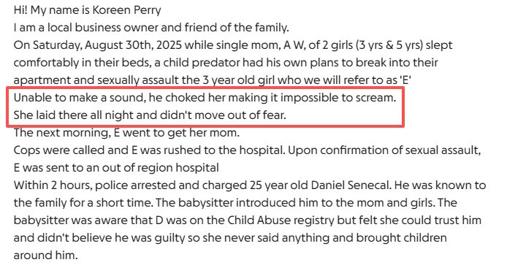Click the name Koreen Perry in greeting
This screenshot has height=265, width=507.
point(126,10)
